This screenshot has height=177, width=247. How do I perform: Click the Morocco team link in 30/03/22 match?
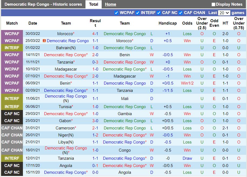[x=65, y=34]
